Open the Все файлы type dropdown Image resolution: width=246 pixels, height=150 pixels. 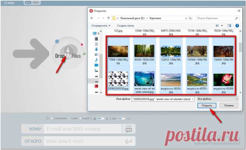click(x=218, y=99)
